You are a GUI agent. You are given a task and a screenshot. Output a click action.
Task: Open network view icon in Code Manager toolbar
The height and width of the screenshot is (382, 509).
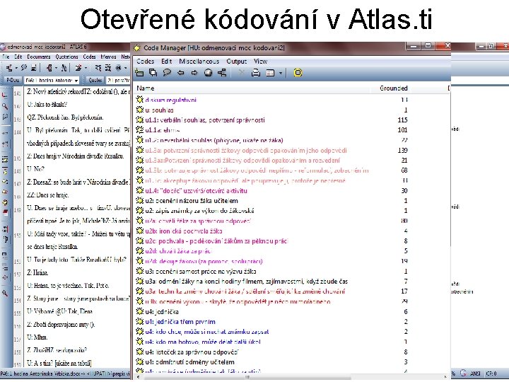point(222,73)
